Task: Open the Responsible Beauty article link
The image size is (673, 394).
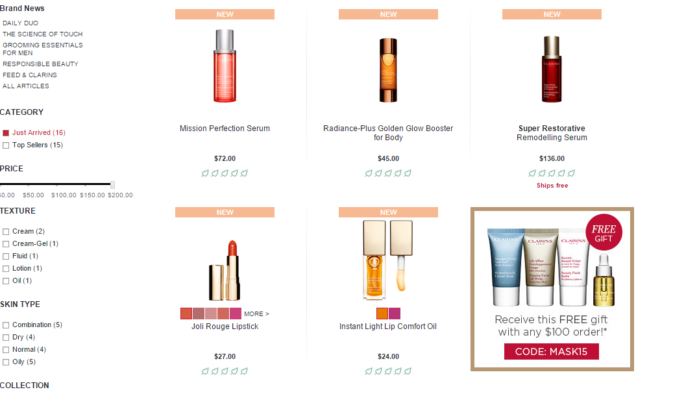Action: click(40, 64)
